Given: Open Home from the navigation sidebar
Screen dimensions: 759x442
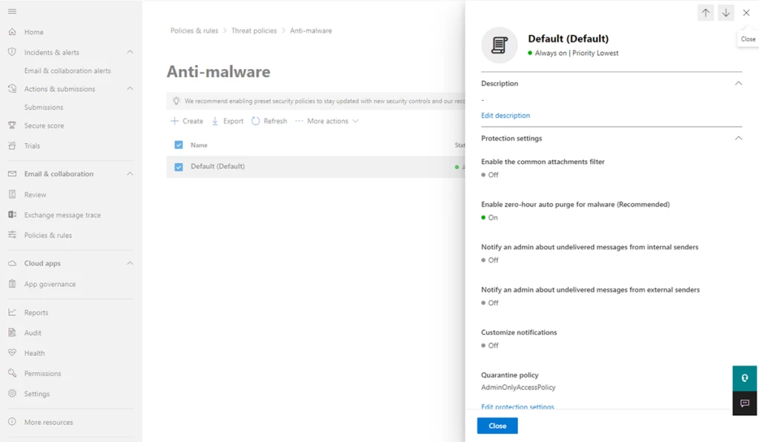Looking at the screenshot, I should (31, 32).
